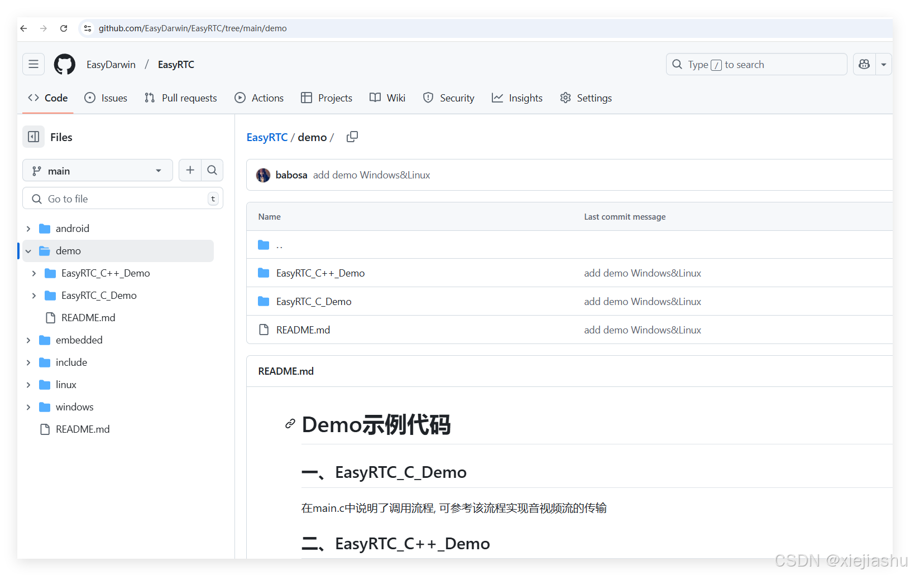Expand the Copilot dropdown arrow
Viewport: 910px width, 576px height.
(884, 64)
